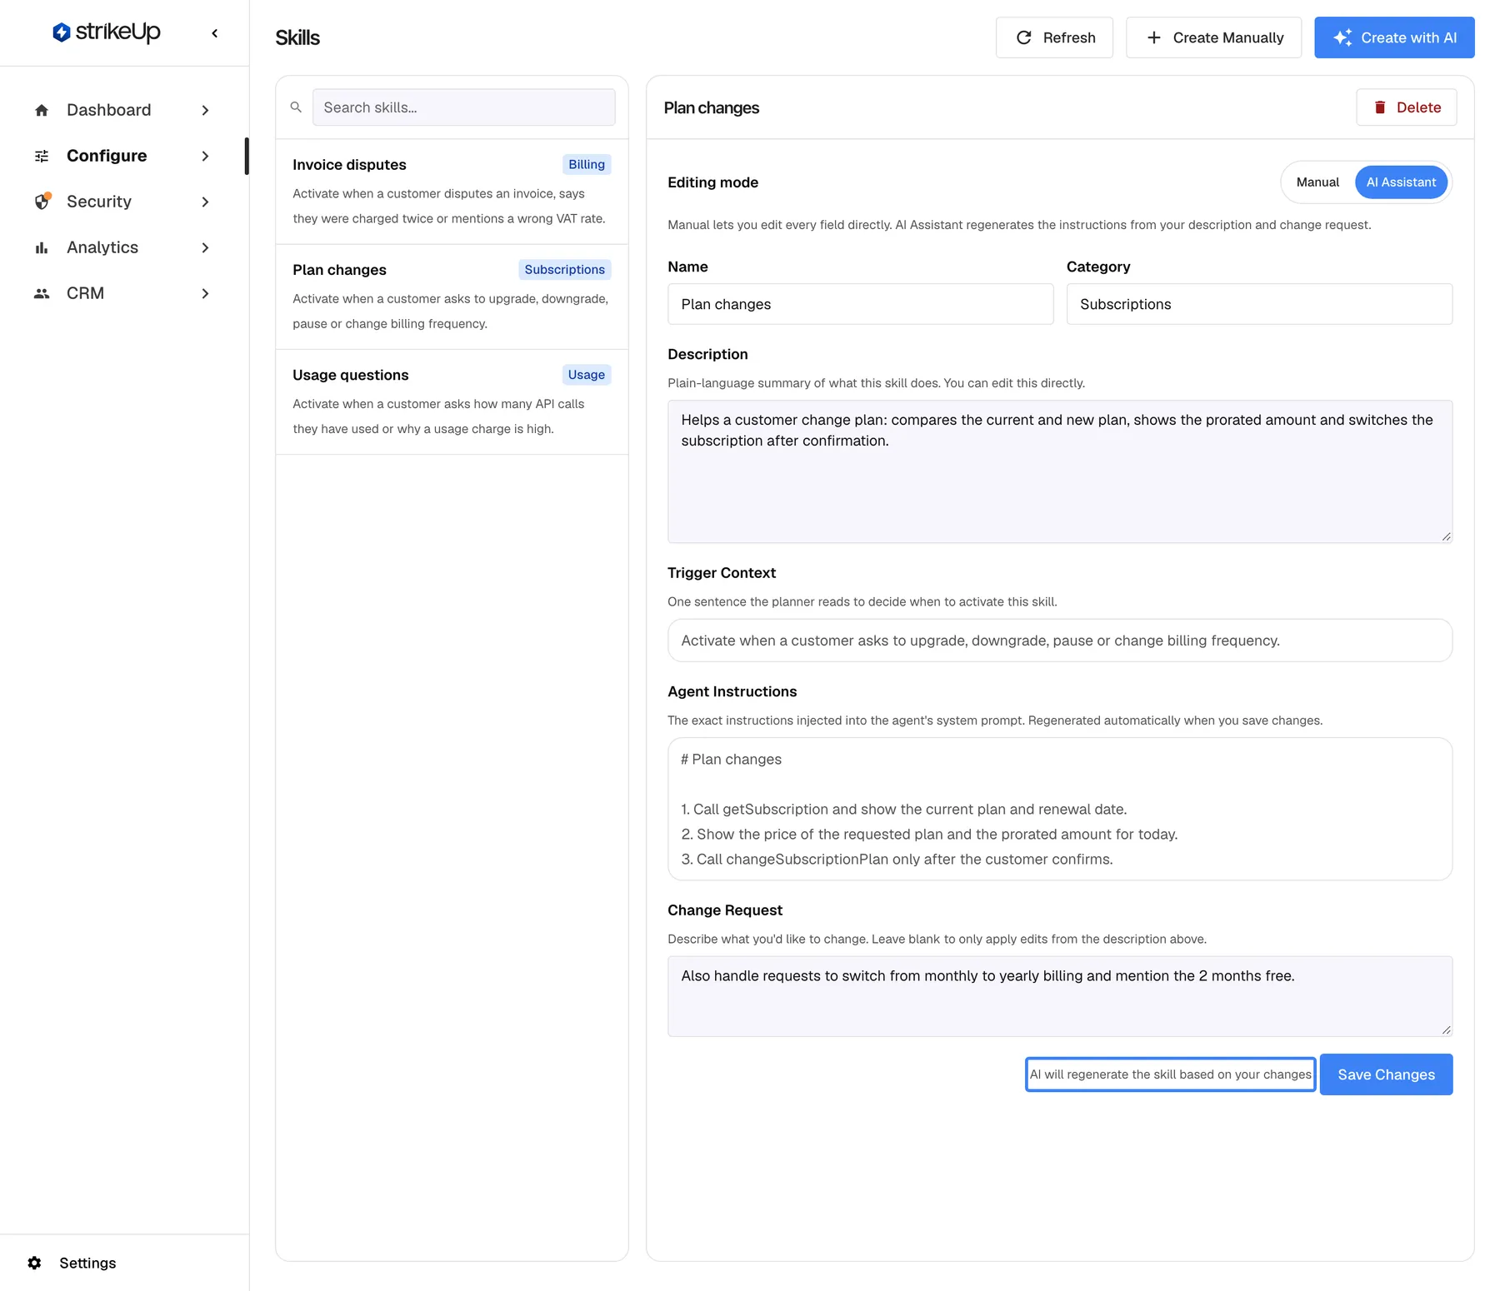
Task: Click the CRM people icon
Action: [x=42, y=293]
